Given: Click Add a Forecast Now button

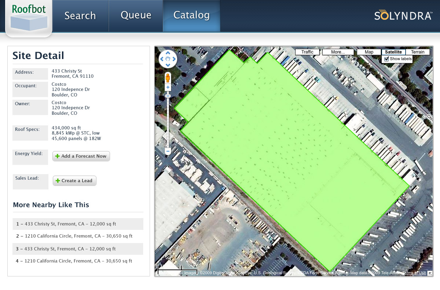Looking at the screenshot, I should 81,156.
